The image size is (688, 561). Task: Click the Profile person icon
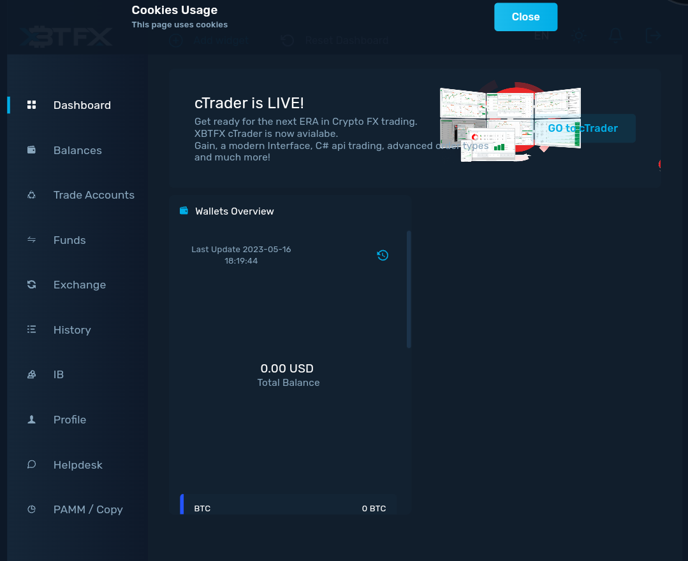pyautogui.click(x=32, y=420)
